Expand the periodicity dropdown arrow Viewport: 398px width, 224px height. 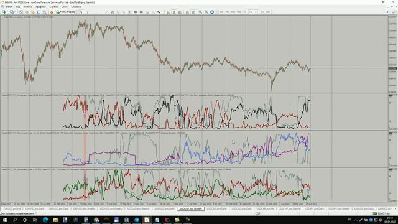tap(215, 12)
